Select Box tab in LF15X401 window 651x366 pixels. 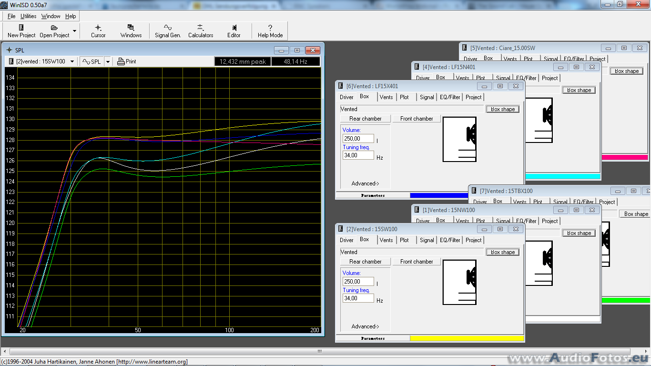coord(365,96)
